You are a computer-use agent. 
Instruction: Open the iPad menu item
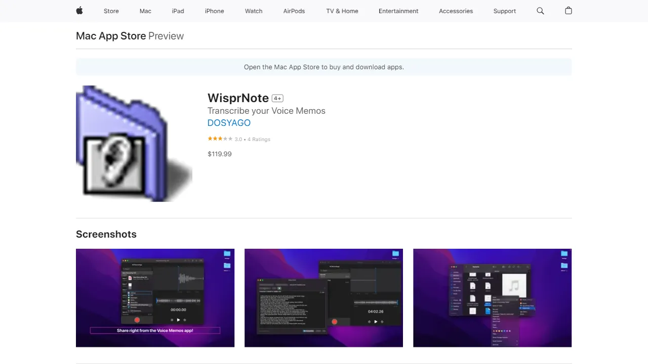pyautogui.click(x=178, y=11)
